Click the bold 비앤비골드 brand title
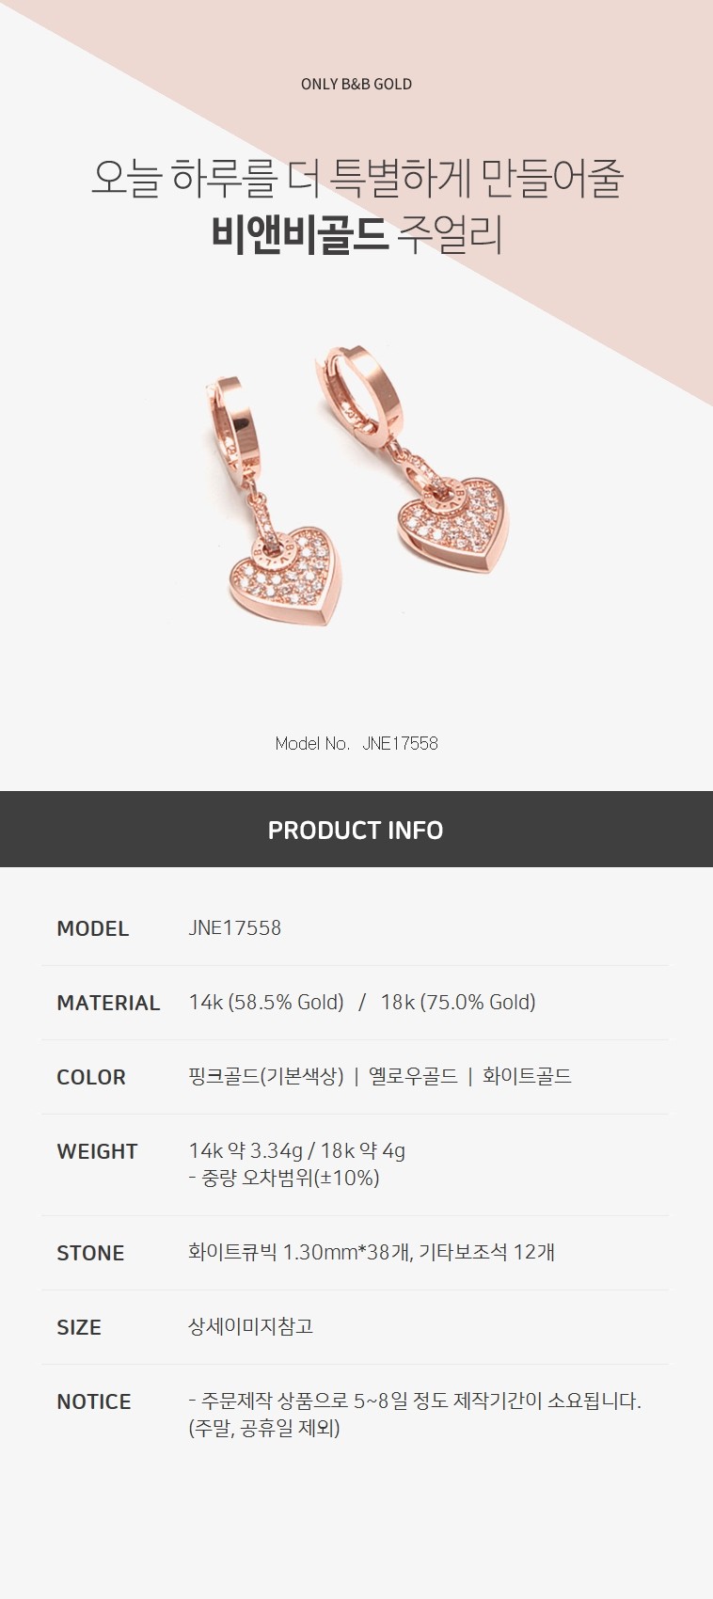713x1599 pixels. (299, 235)
